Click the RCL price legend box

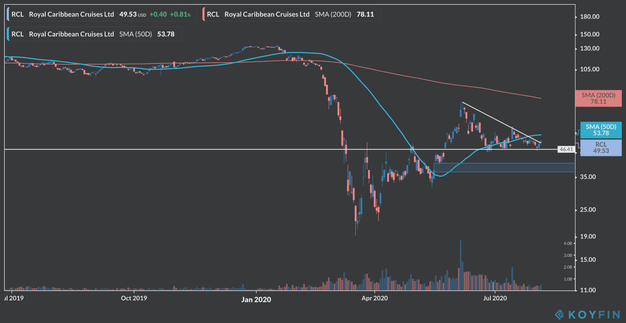click(102, 15)
